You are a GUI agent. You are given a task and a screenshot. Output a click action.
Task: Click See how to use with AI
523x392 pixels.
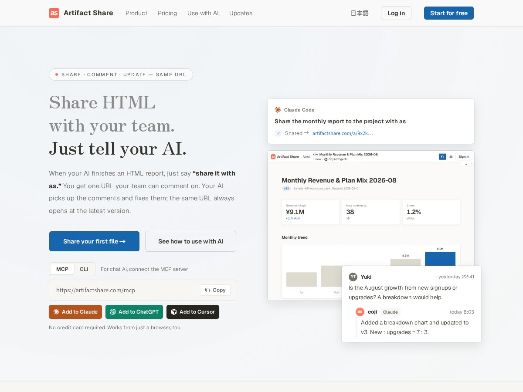tap(190, 241)
